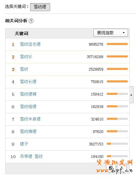136x178 pixels.
Task: Open the 吊带裙 雪纺 keyword link
Action: (31, 157)
